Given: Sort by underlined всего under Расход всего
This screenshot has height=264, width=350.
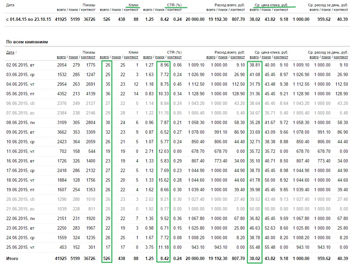Looking at the screenshot, I should pos(211,57).
